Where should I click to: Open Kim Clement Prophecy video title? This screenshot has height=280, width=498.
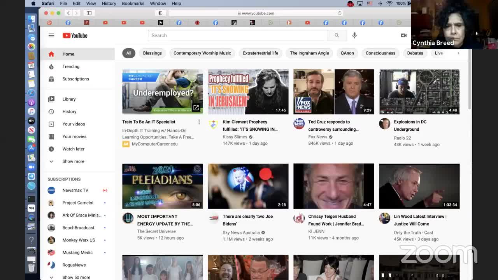[250, 126]
